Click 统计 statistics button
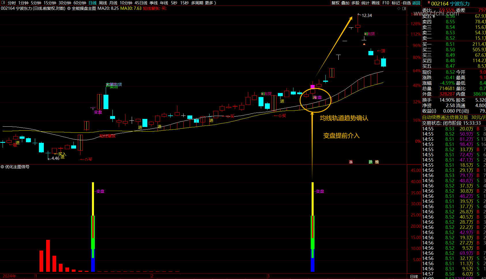Viewport: 486px width, 279px height. [365, 3]
